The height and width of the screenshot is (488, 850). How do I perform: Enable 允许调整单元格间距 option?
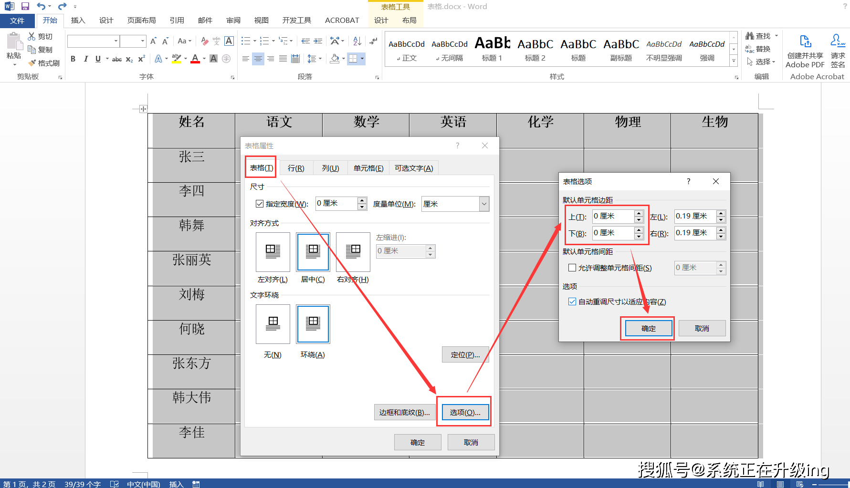572,268
